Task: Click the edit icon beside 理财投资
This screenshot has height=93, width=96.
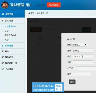Action: pyautogui.click(x=3, y=57)
